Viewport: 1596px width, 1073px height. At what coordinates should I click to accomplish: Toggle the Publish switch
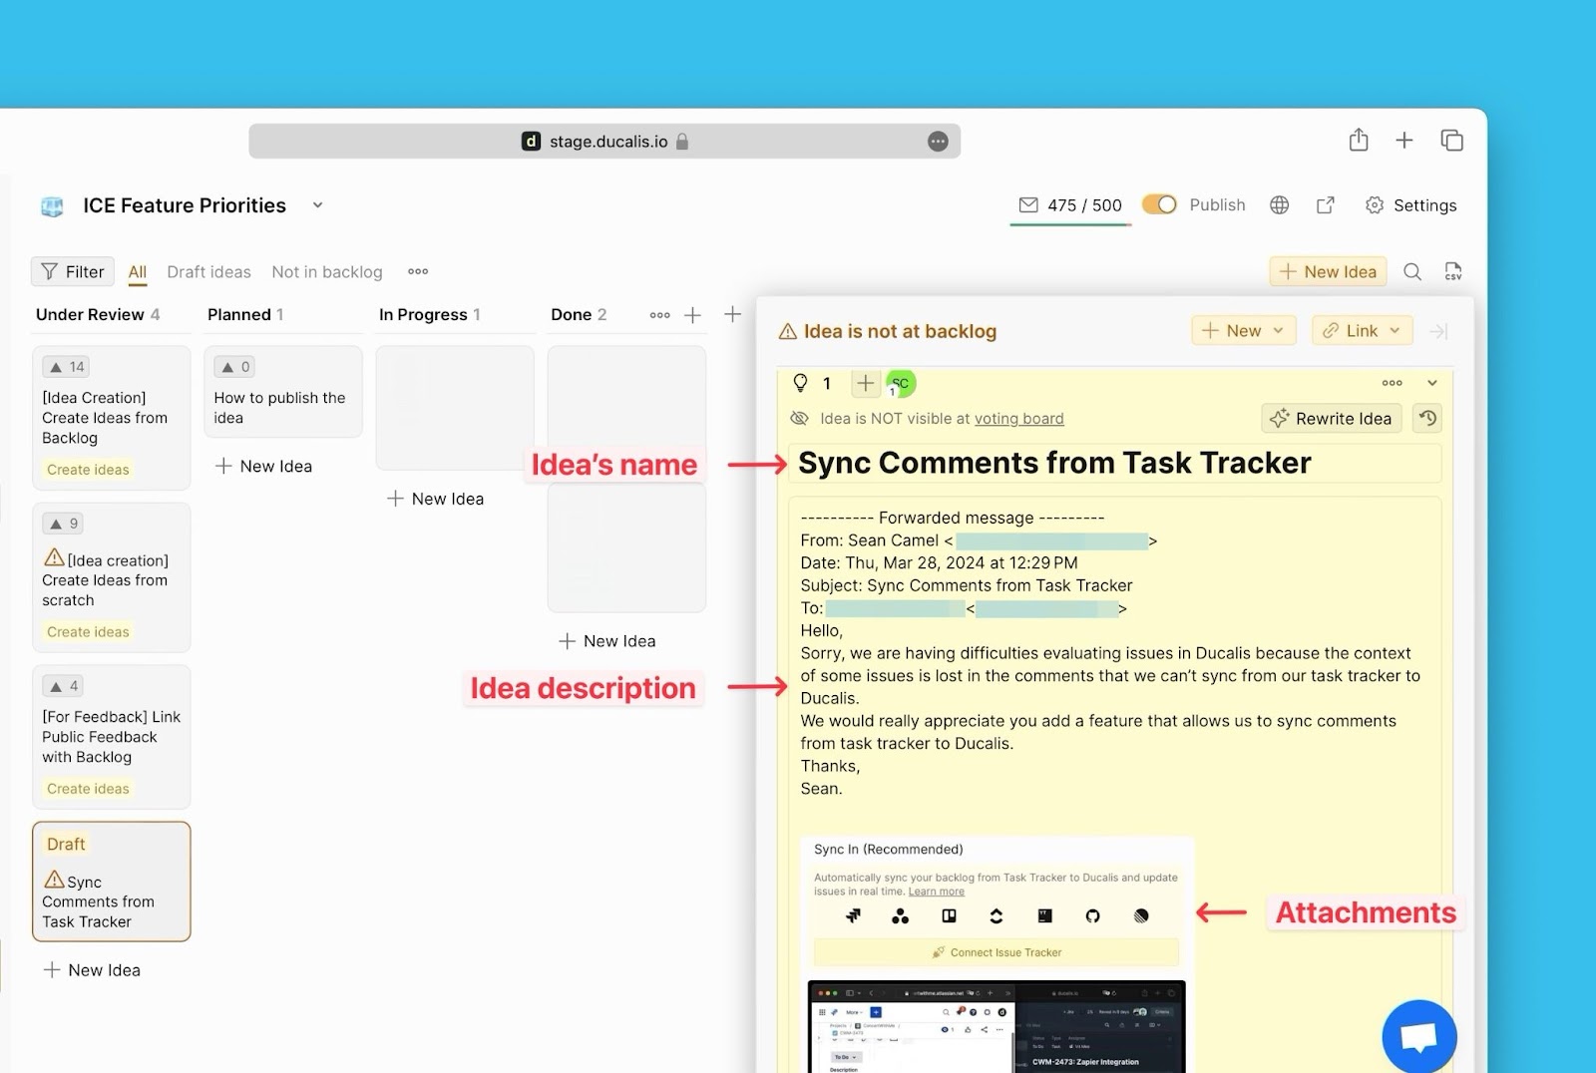[1158, 204]
